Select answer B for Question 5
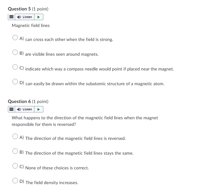 [x=15, y=52]
